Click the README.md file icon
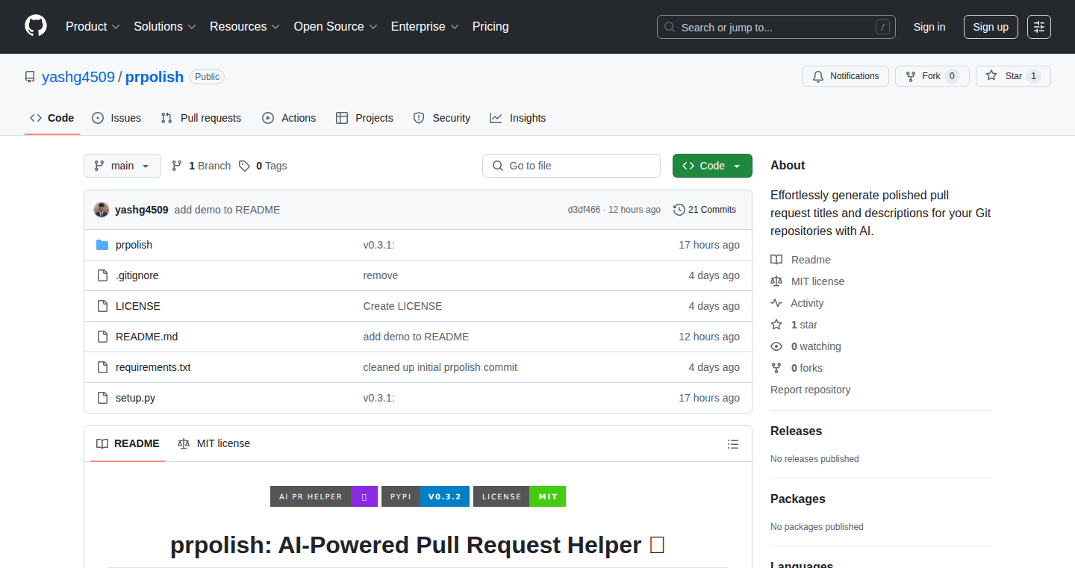The width and height of the screenshot is (1075, 568). click(x=102, y=337)
